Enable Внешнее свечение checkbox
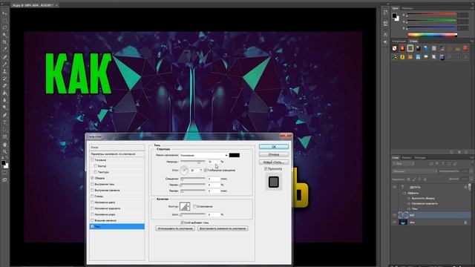This screenshot has height=267, width=475. pos(92,220)
